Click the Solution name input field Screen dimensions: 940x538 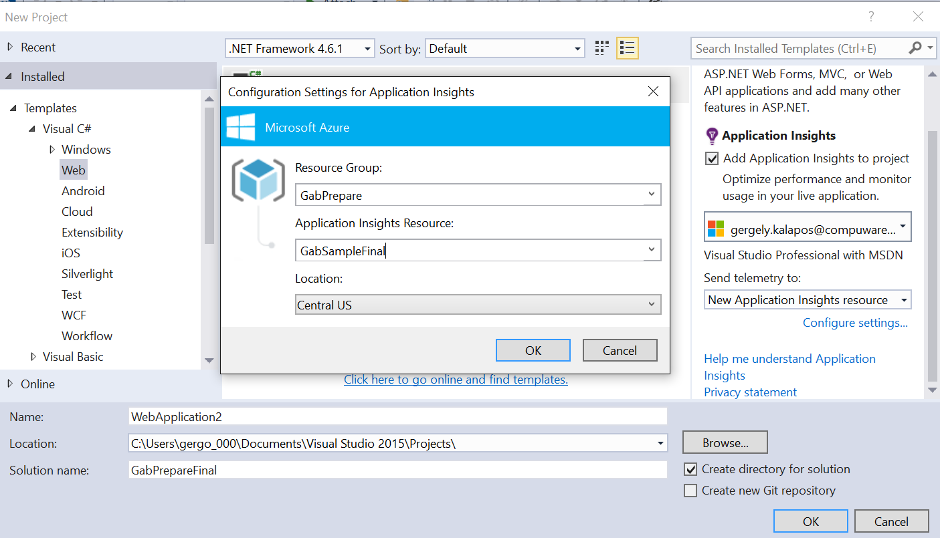click(398, 470)
